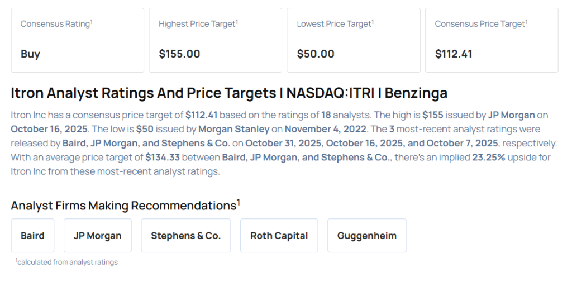Click the Itron Analyst Ratings page heading
The height and width of the screenshot is (286, 572).
[229, 93]
